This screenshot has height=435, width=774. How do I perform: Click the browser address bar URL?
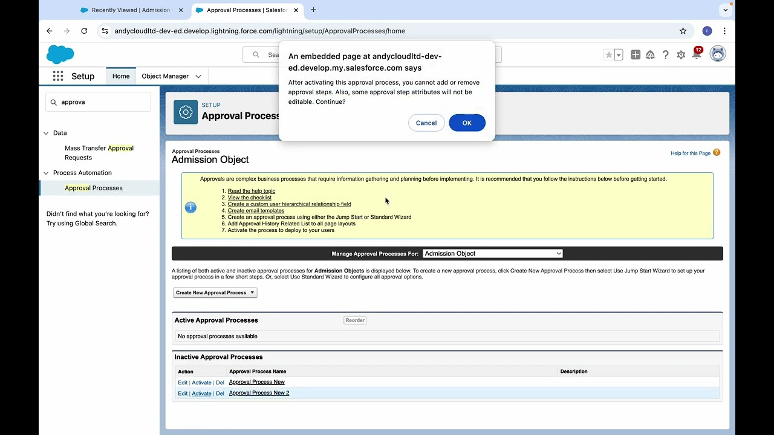coord(260,31)
